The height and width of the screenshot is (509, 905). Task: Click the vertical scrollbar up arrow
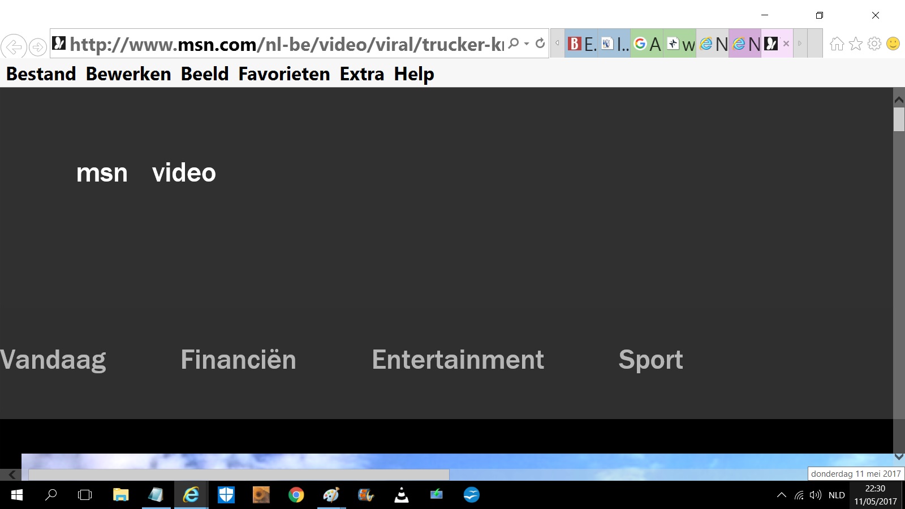point(899,100)
